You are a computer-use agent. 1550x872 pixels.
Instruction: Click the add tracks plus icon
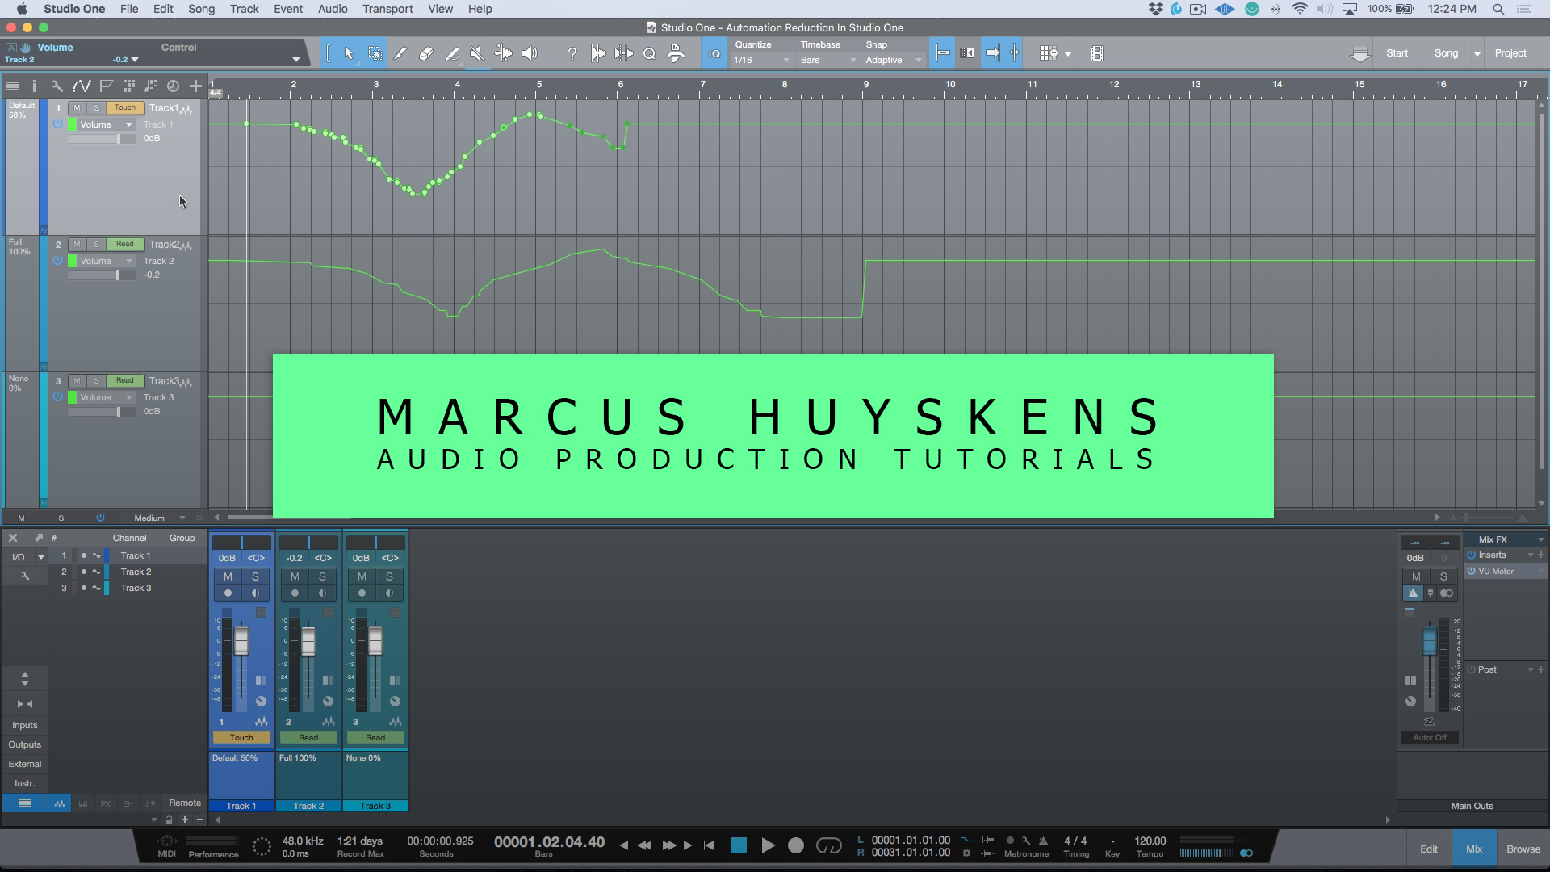pyautogui.click(x=195, y=86)
